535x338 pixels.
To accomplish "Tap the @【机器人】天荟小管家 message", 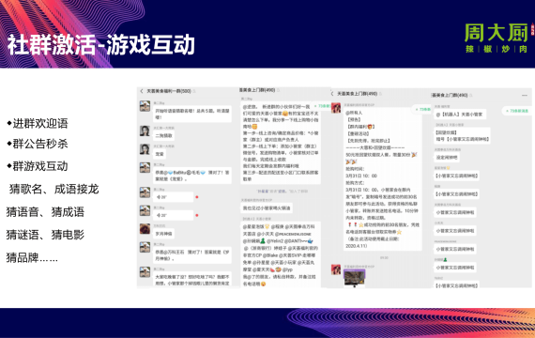I will [460, 115].
